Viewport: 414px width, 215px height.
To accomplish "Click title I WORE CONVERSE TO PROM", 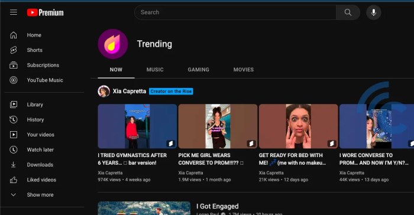I will 374,159.
